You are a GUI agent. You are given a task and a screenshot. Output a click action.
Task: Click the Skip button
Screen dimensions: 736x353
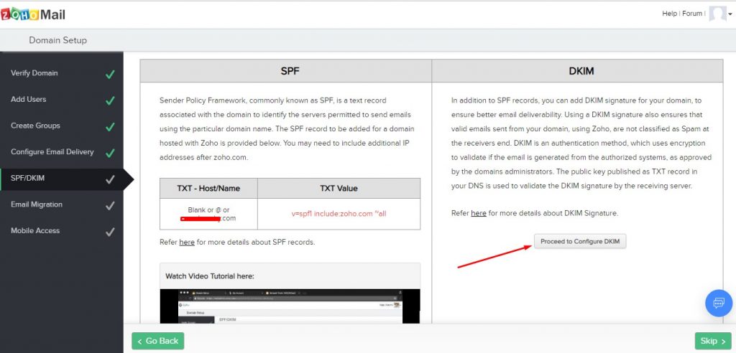tap(712, 341)
